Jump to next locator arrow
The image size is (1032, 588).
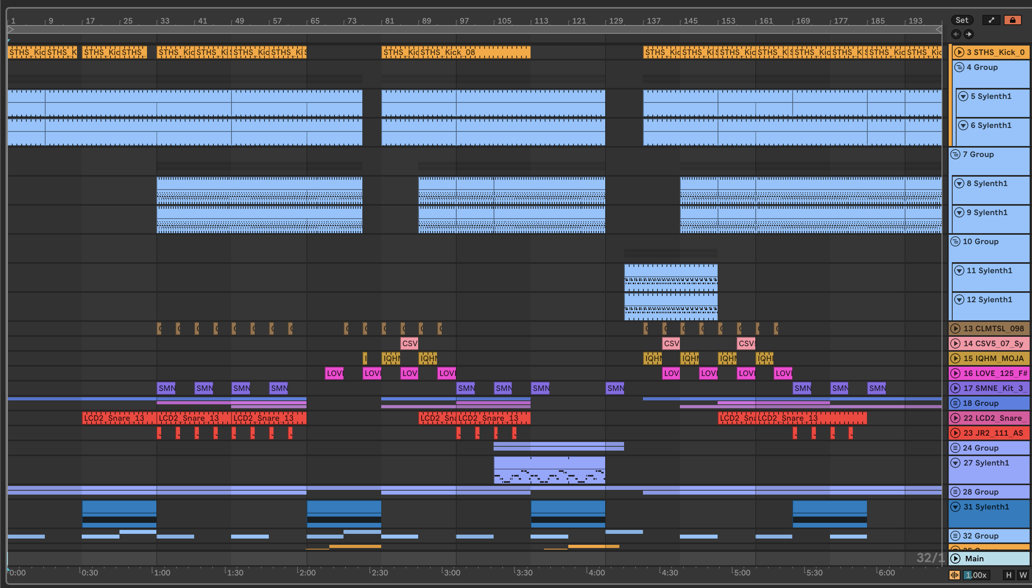(969, 34)
